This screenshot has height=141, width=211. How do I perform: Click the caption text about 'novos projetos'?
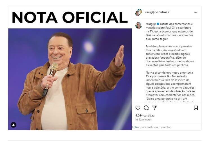[170, 56]
